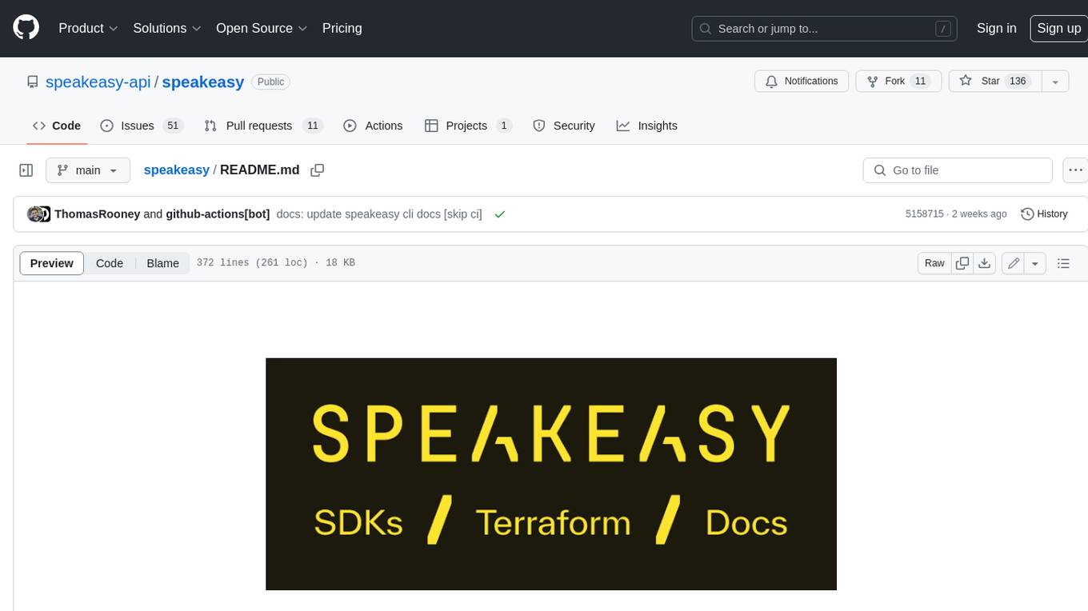Select the Code view

[x=110, y=263]
